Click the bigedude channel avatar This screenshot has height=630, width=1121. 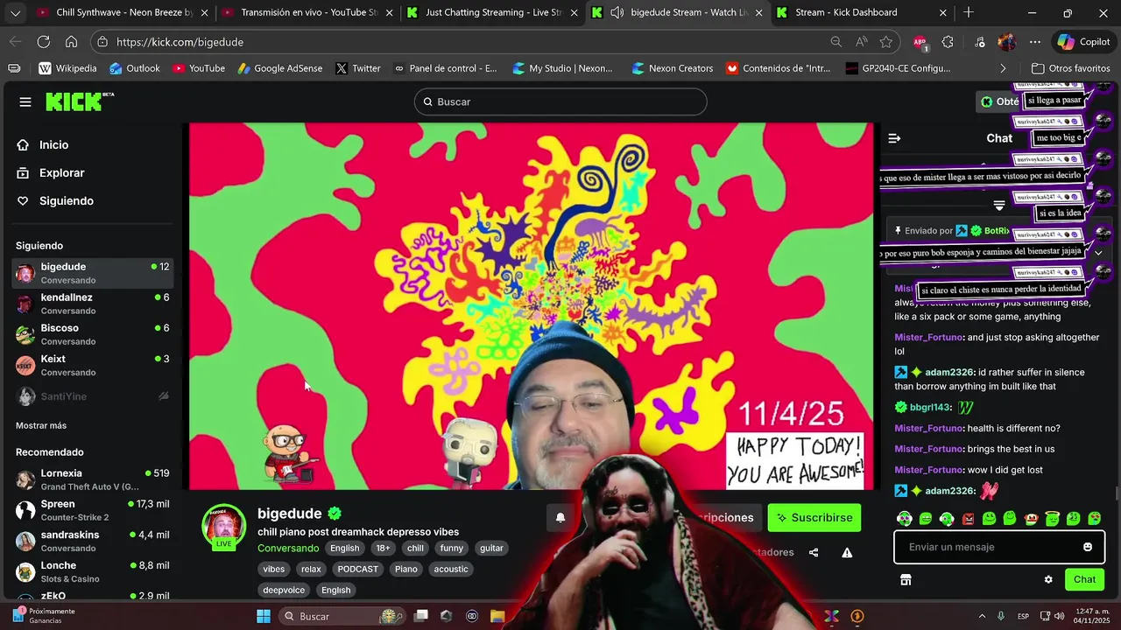(224, 525)
